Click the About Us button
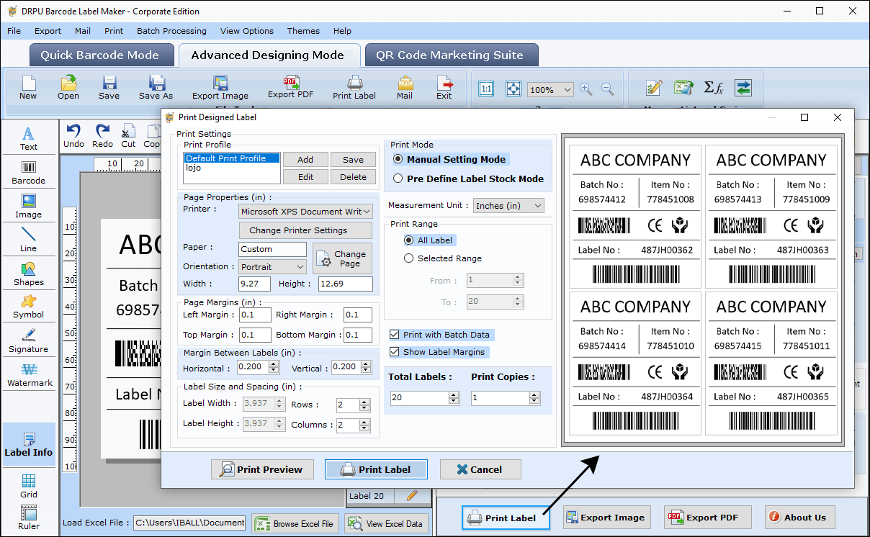 coord(798,517)
